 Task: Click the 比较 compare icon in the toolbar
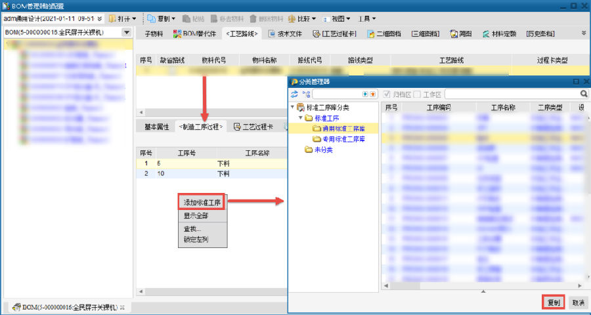pos(292,18)
